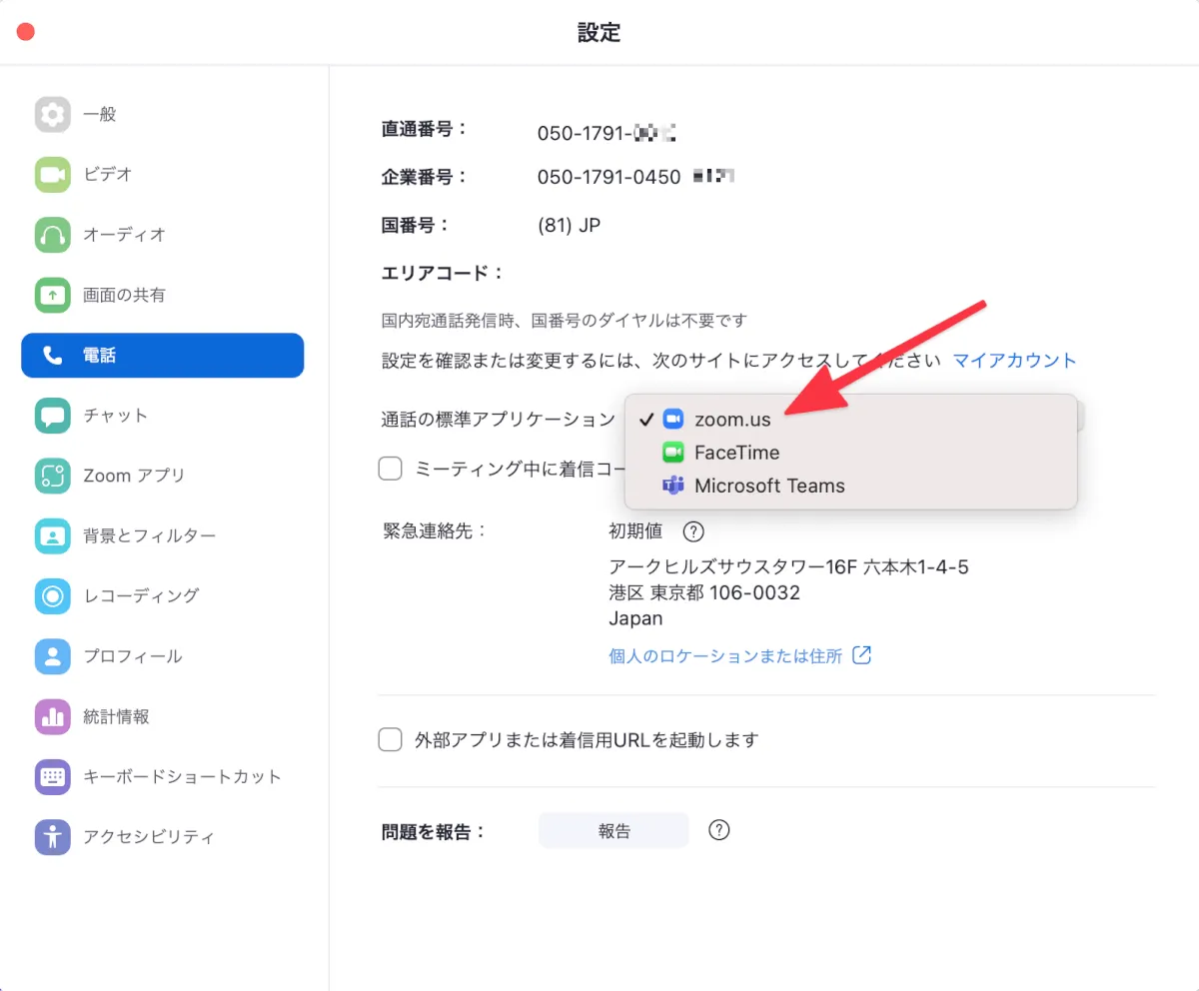The width and height of the screenshot is (1199, 991).
Task: Choose Microsoft Teams from the app list
Action: [x=851, y=486]
